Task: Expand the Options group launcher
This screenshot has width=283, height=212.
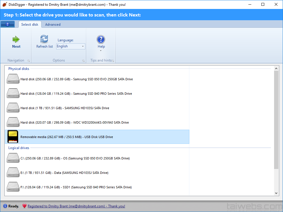Action: (x=83, y=61)
